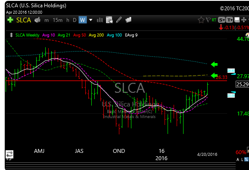Switch to the minute timeframe m
The image size is (249, 170).
tap(47, 20)
